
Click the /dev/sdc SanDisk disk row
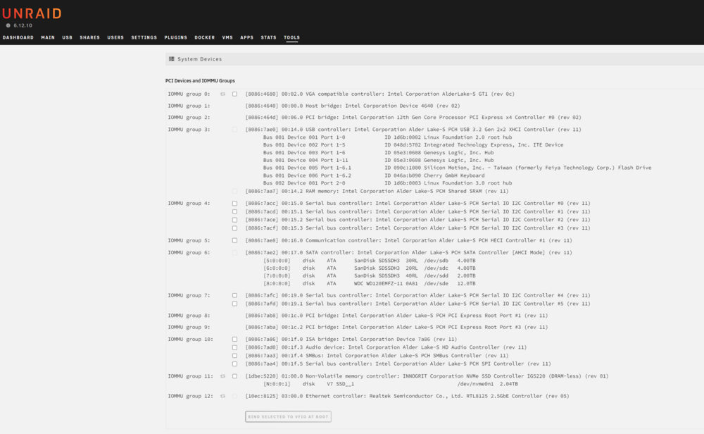coord(369,268)
